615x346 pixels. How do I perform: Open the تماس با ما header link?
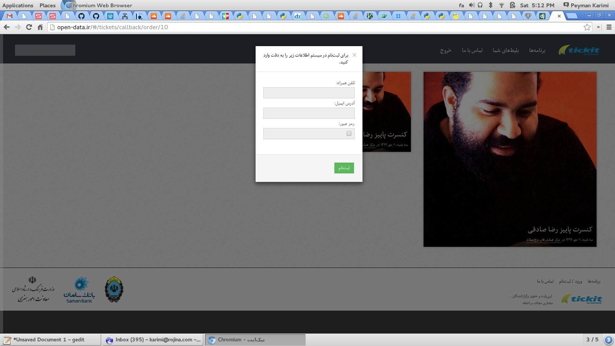[x=472, y=50]
